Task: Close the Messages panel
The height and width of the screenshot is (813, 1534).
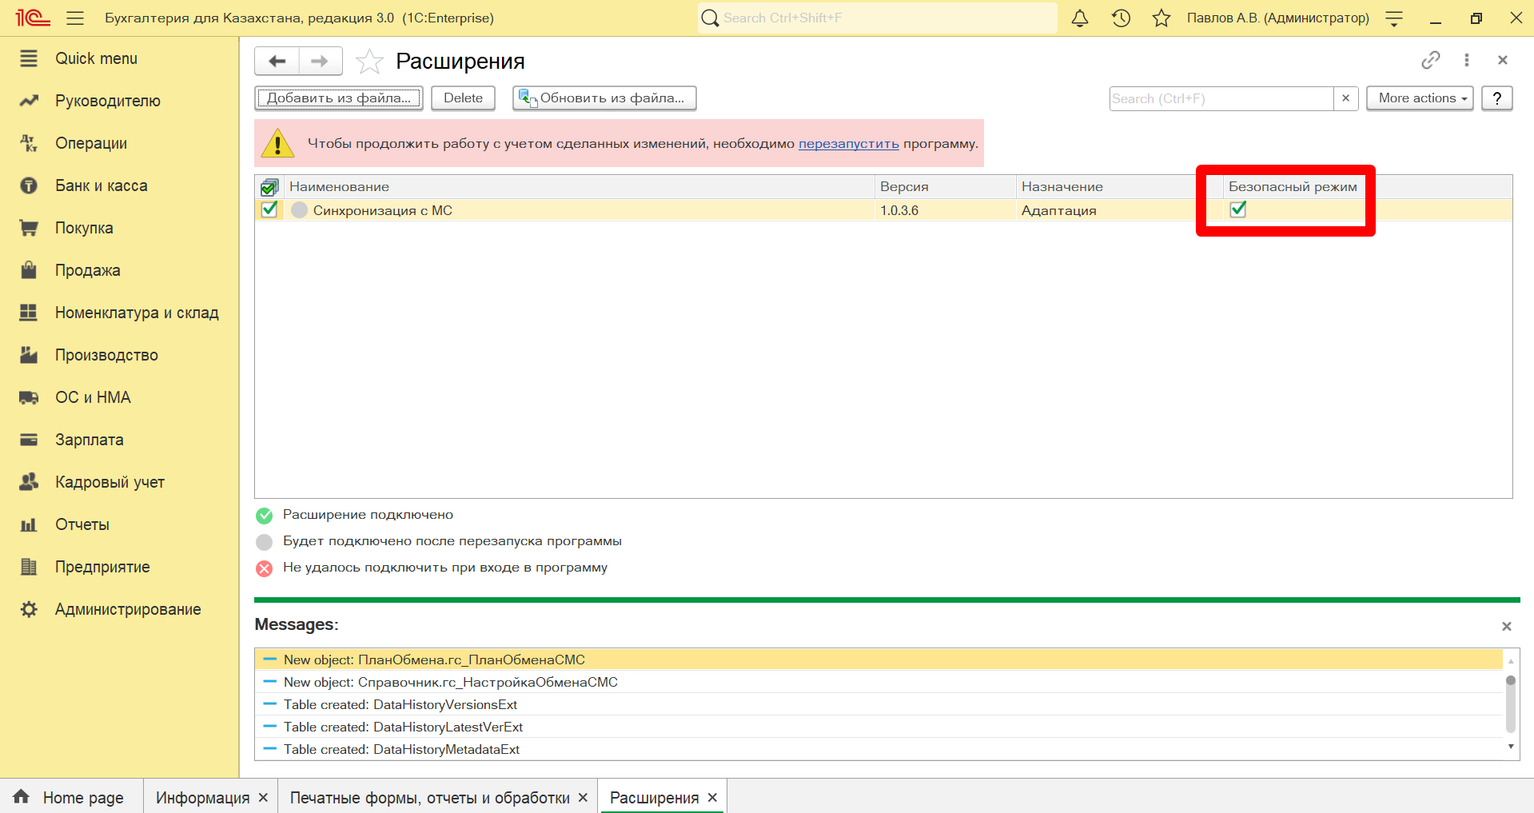Action: 1507,626
